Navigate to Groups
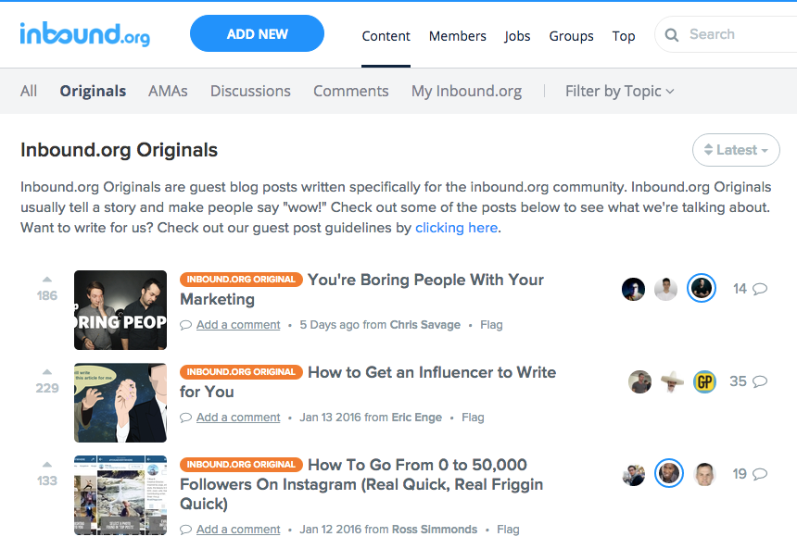Screen dimensions: 797x549 (x=571, y=36)
